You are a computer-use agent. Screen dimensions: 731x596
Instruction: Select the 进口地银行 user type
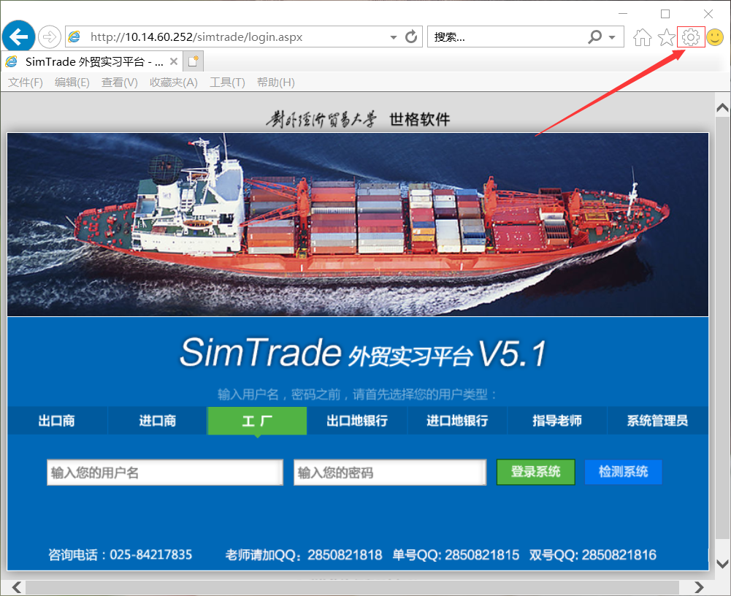pos(457,421)
